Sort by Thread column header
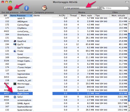The image size is (130, 112). (73, 15)
